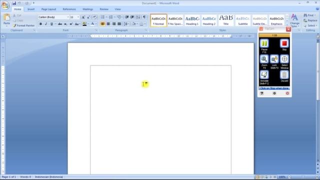
Task: Toggle Bold formatting
Action: pyautogui.click(x=40, y=24)
